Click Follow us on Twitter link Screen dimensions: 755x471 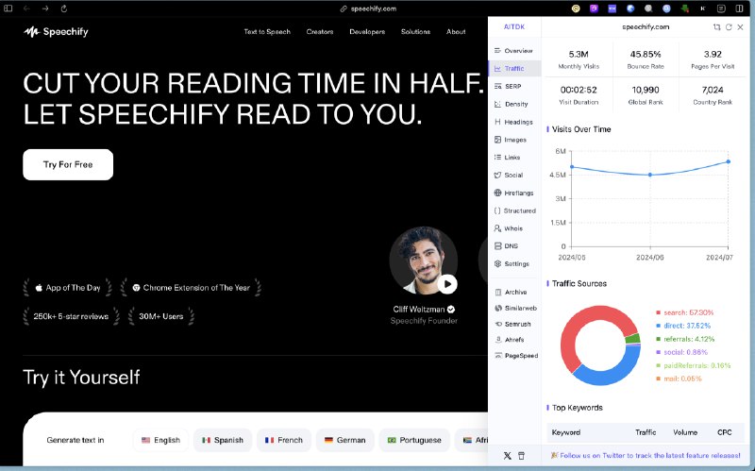(x=650, y=455)
